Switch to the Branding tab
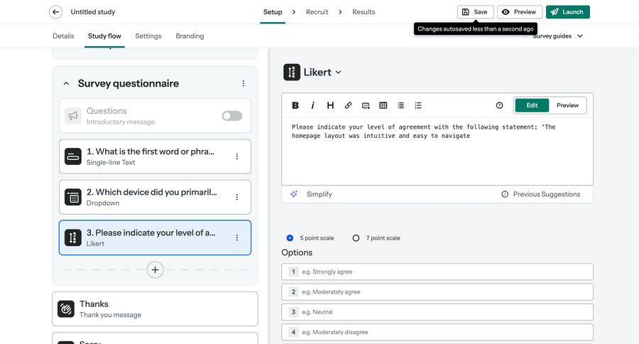 click(x=190, y=36)
